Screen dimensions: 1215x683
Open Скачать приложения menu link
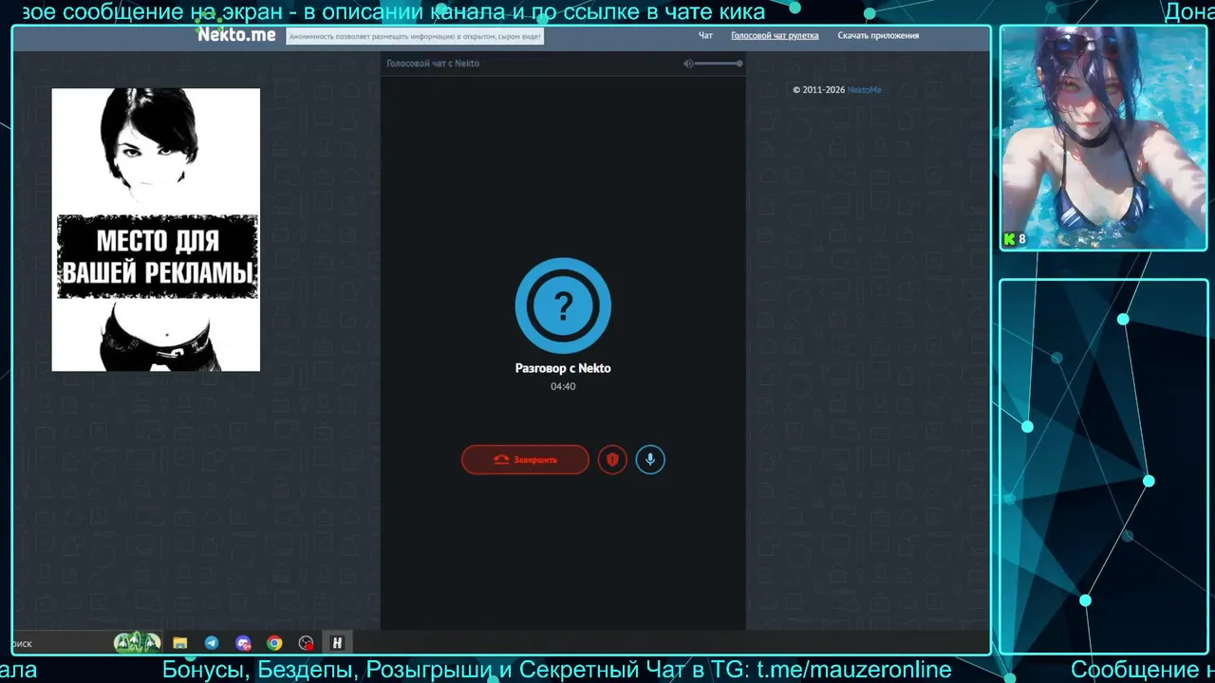(878, 35)
